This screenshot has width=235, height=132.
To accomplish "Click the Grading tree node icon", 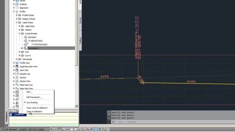I will (x=17, y=4).
